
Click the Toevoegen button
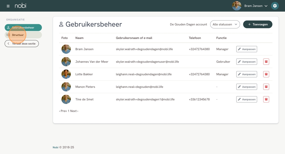coord(258,24)
